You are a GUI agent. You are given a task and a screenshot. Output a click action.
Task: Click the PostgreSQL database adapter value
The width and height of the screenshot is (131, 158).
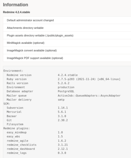[66, 91]
